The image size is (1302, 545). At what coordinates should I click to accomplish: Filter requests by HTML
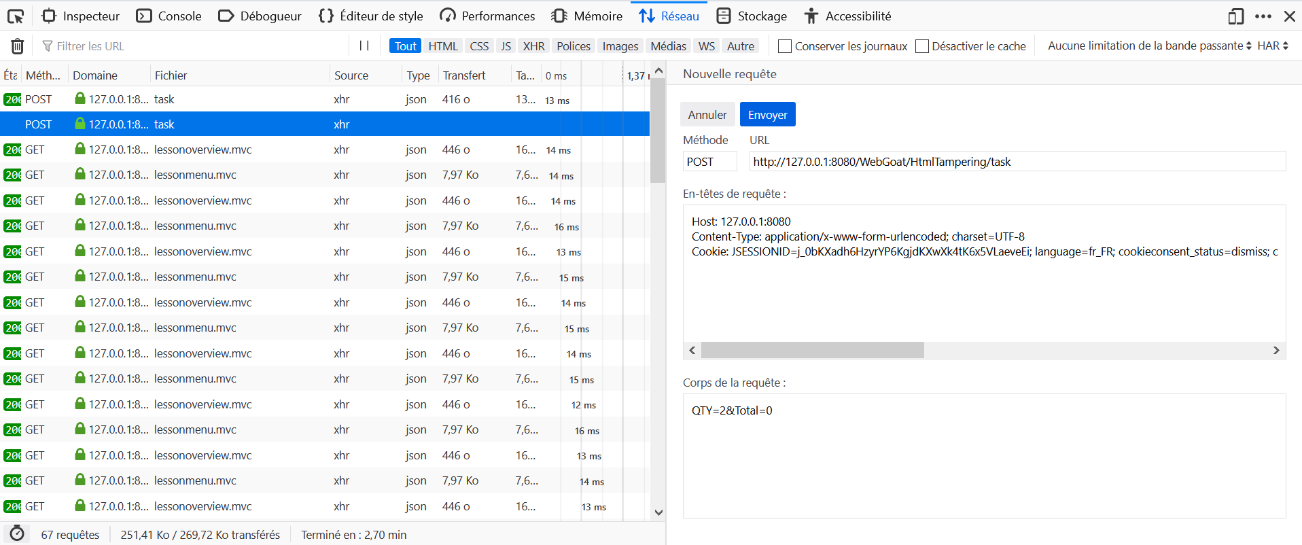(443, 46)
